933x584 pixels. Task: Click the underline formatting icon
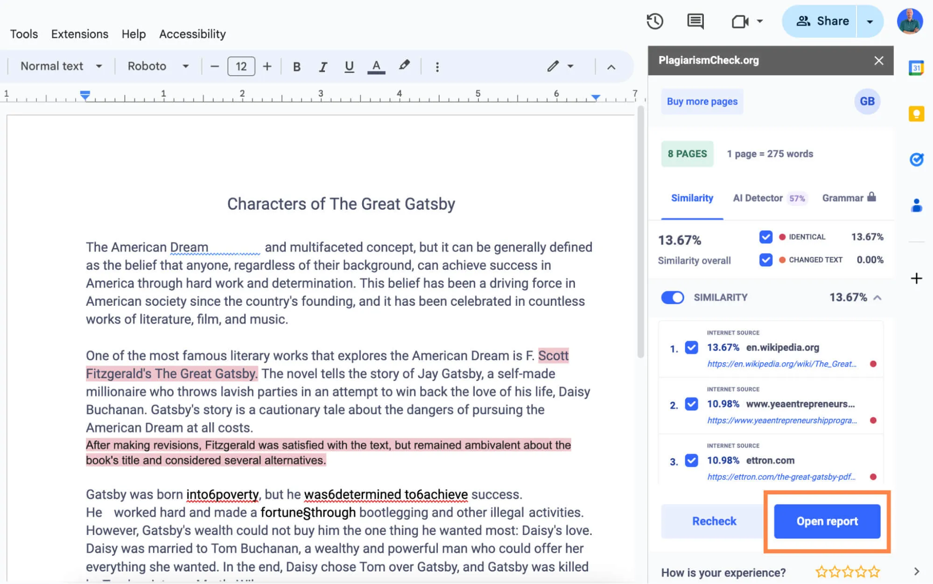point(349,66)
